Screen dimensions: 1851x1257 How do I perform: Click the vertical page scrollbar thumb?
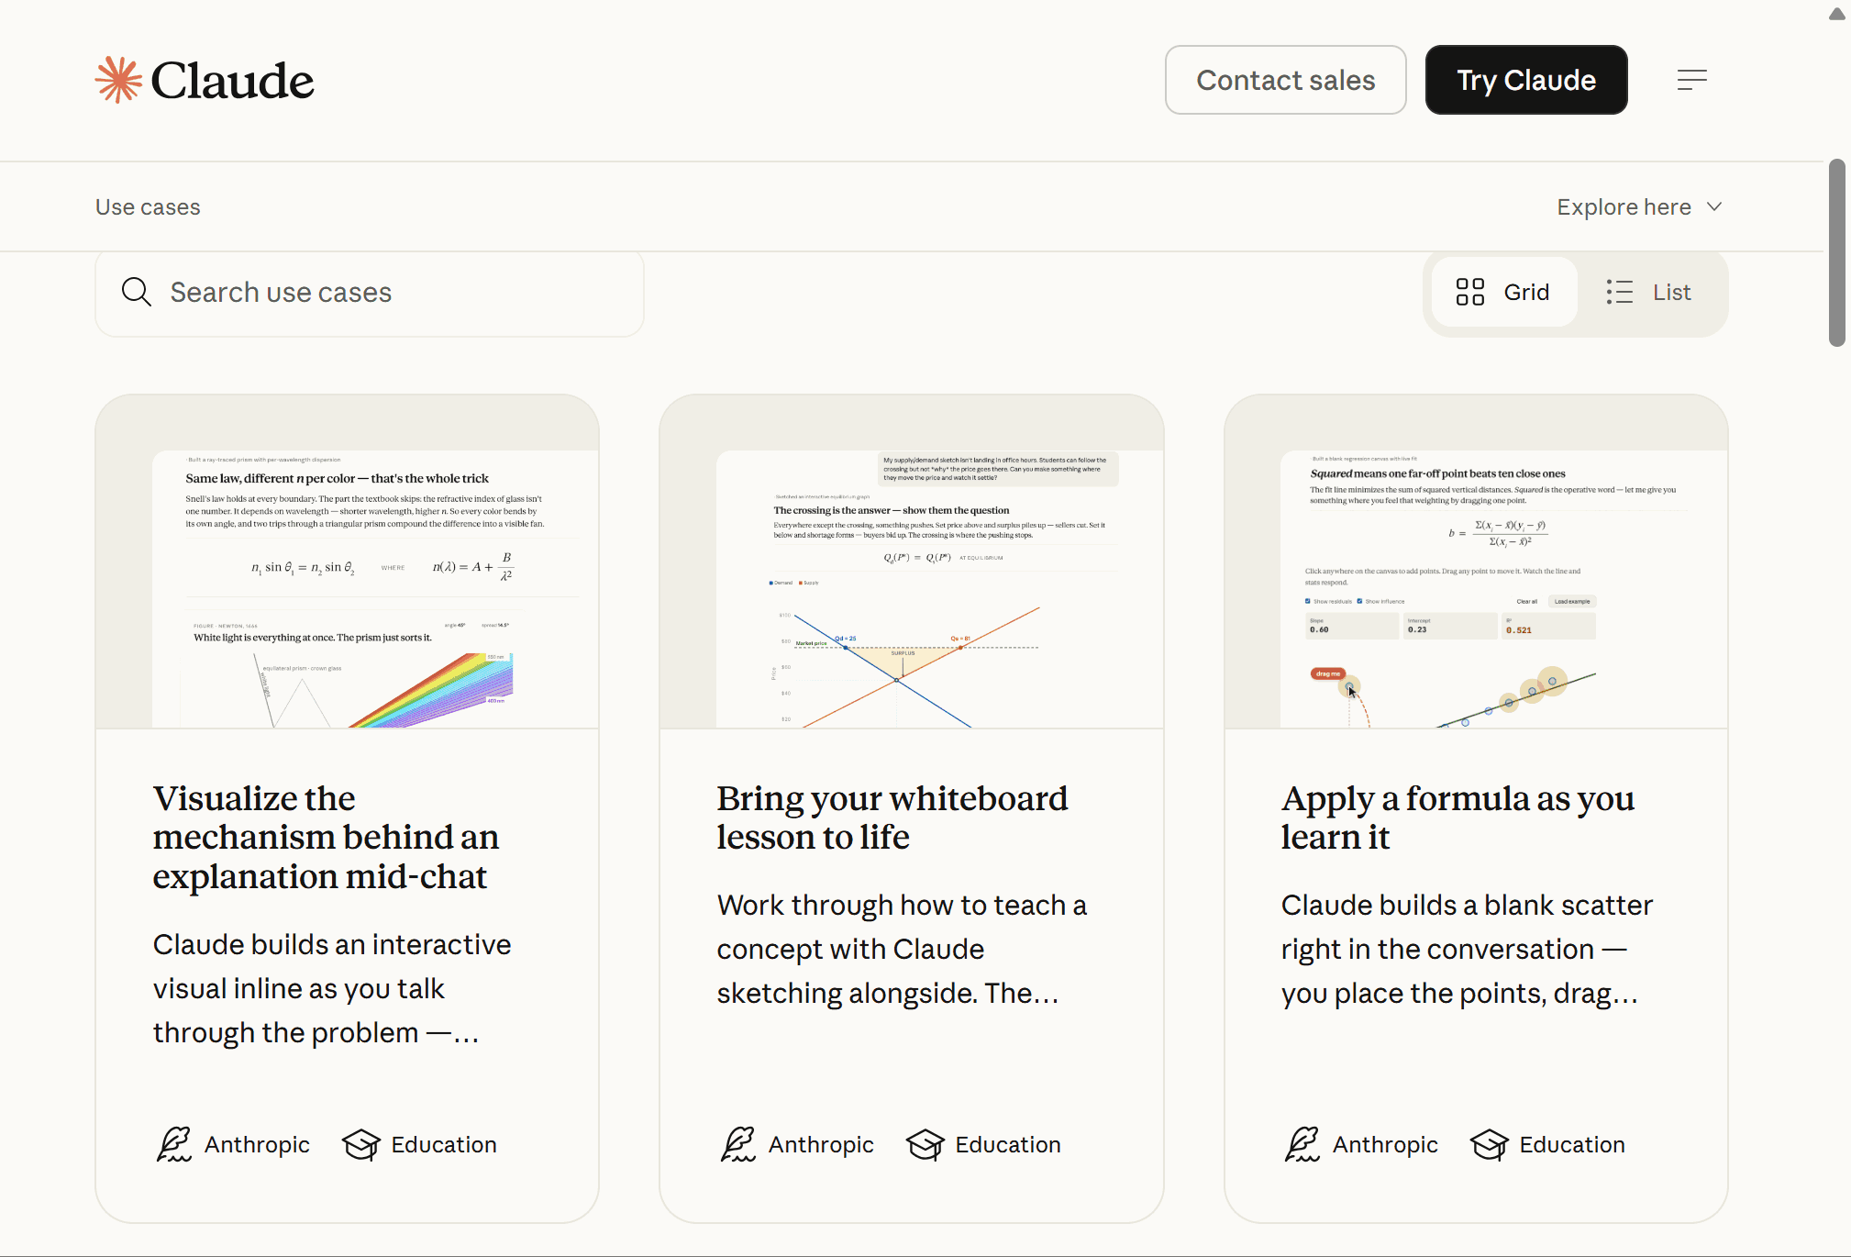[1836, 252]
